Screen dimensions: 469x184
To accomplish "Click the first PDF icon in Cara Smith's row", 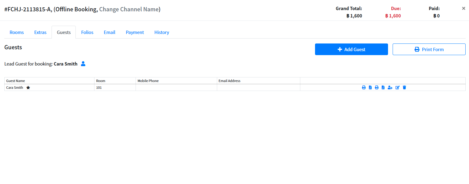I will 370,88.
